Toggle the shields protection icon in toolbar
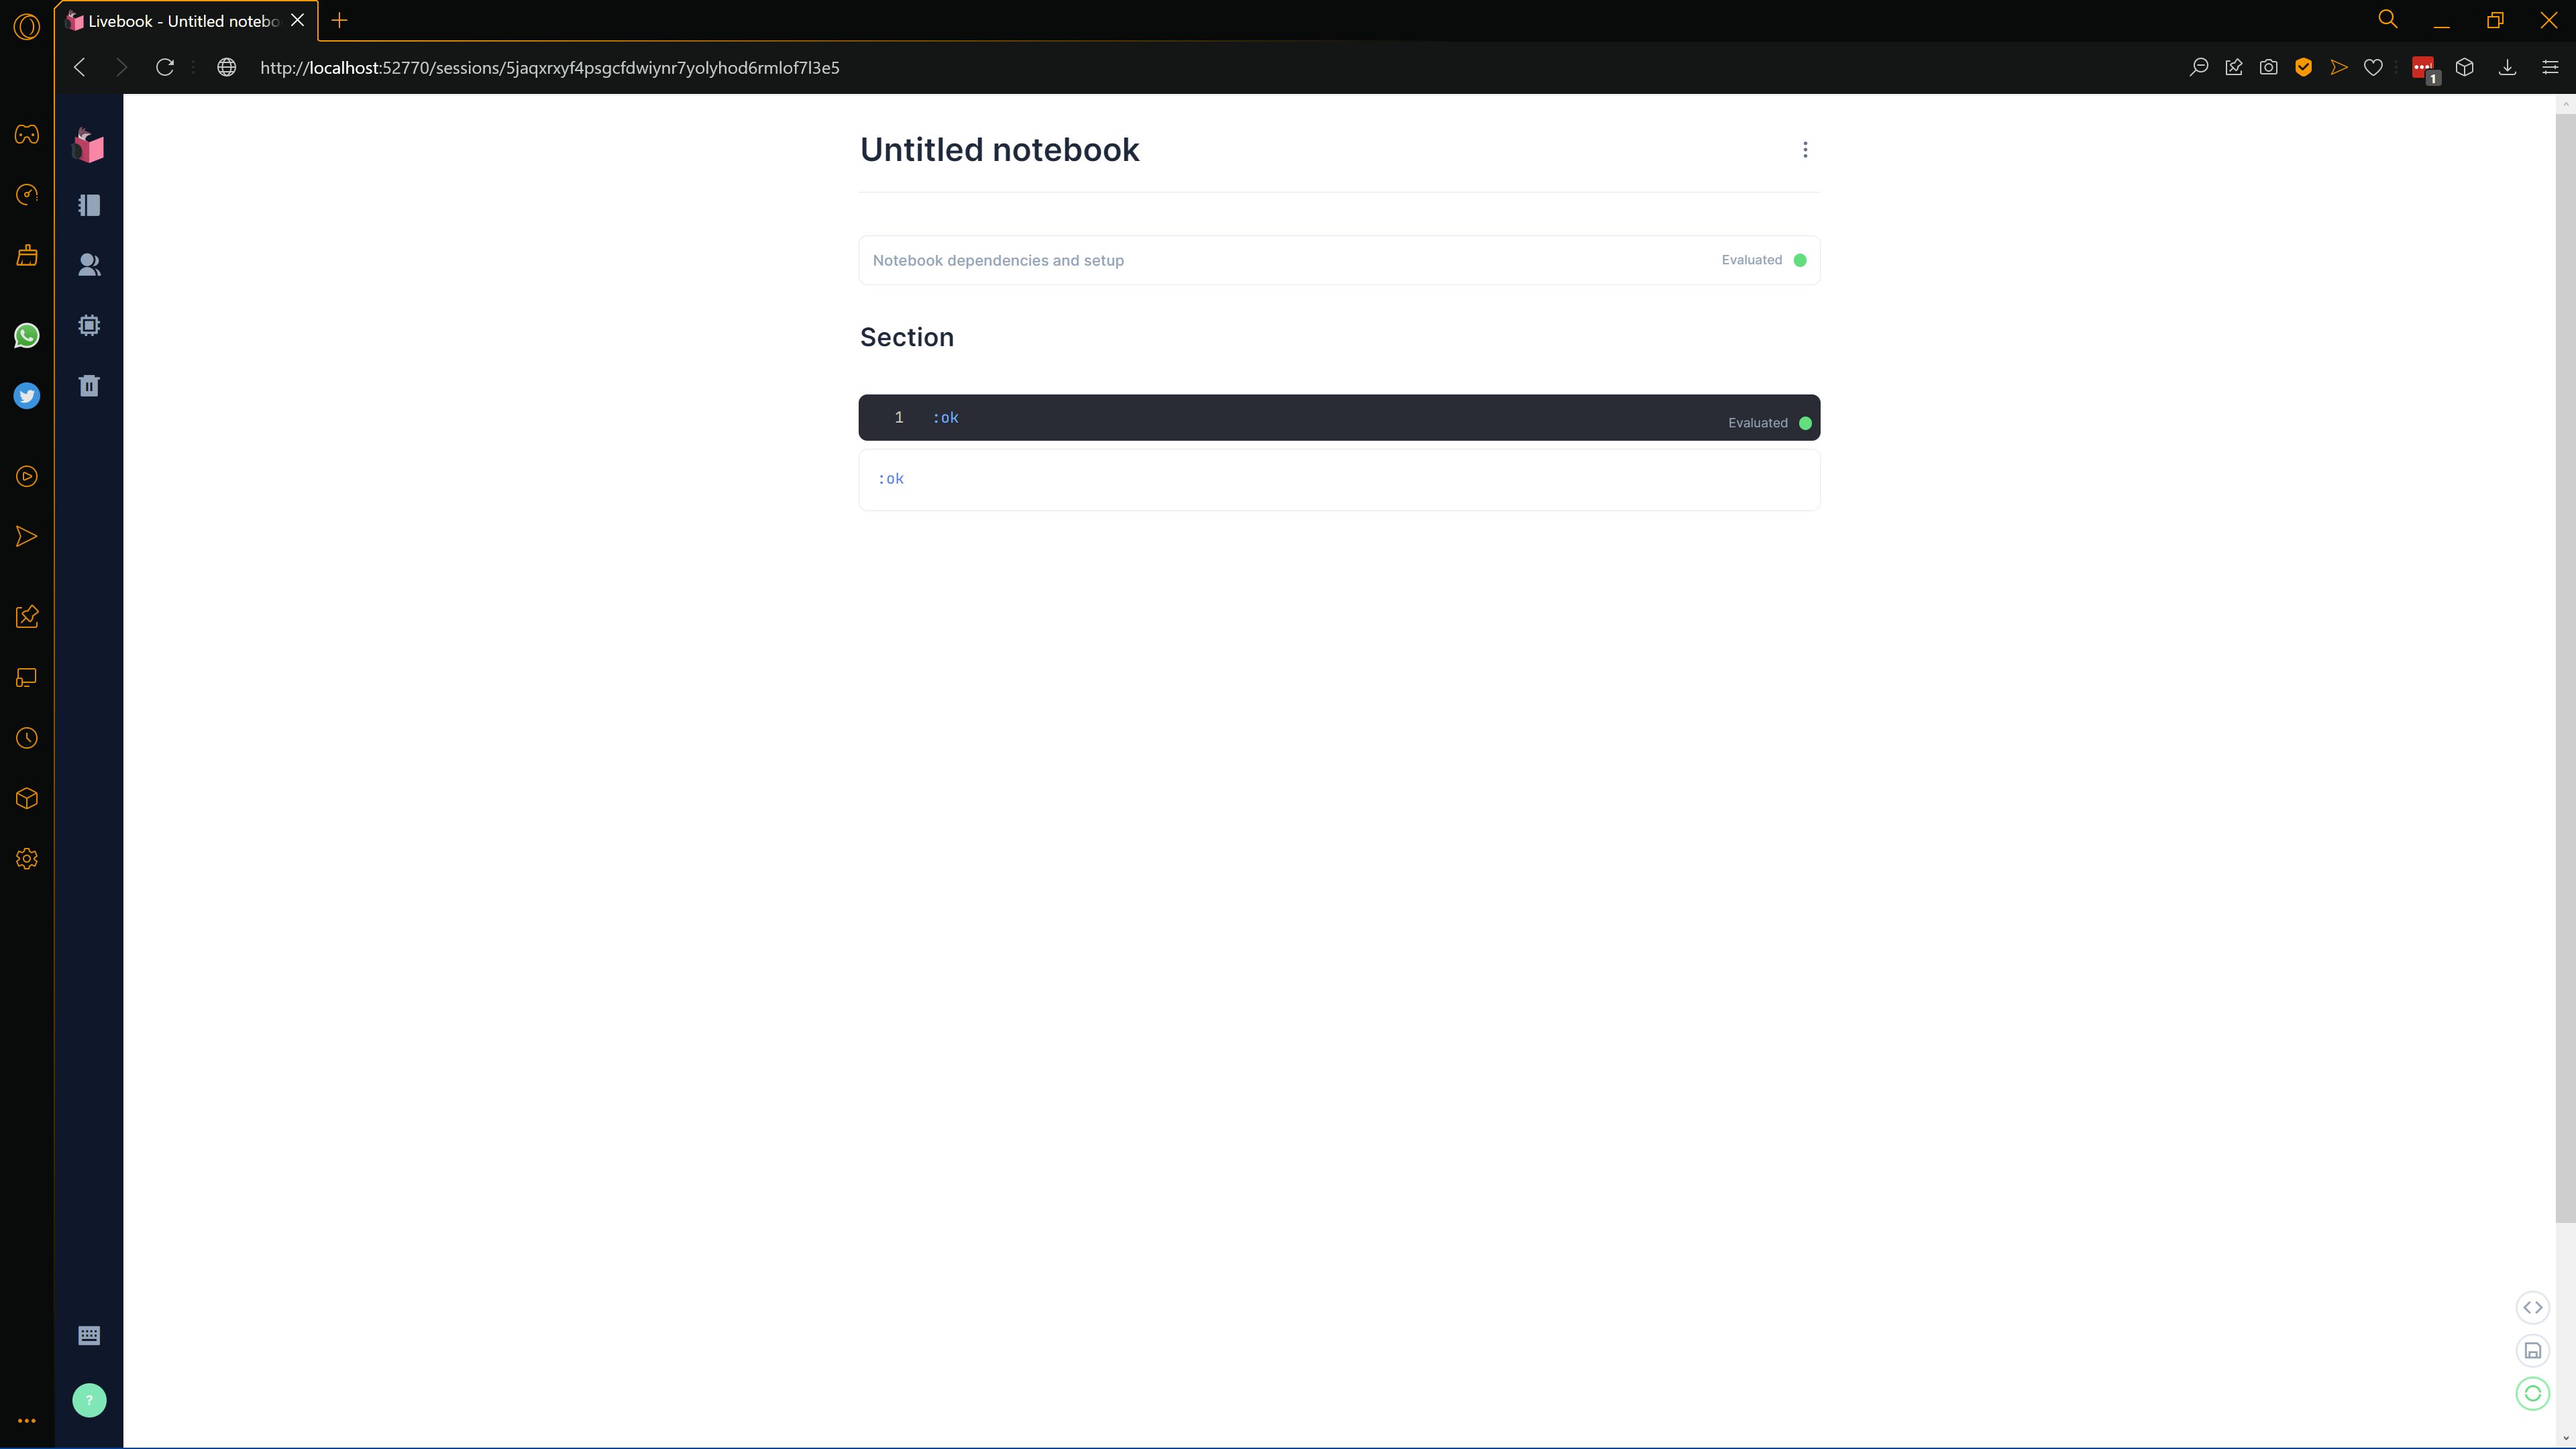The height and width of the screenshot is (1449, 2576). 2304,67
